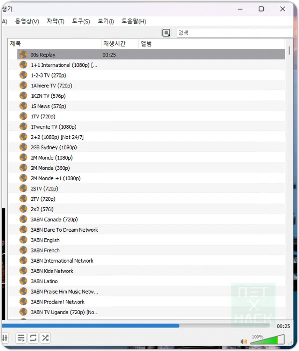
Task: Select 3ABN International Network entry
Action: coord(151,261)
